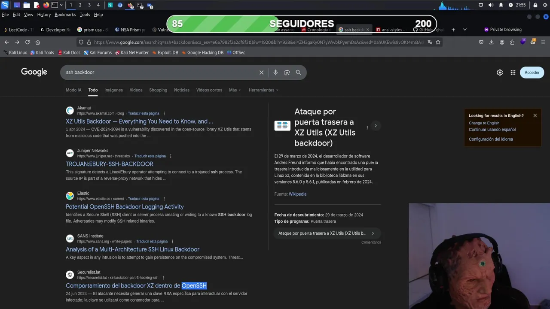550x309 pixels.
Task: Open the Firefox downloads panel
Action: [x=491, y=42]
